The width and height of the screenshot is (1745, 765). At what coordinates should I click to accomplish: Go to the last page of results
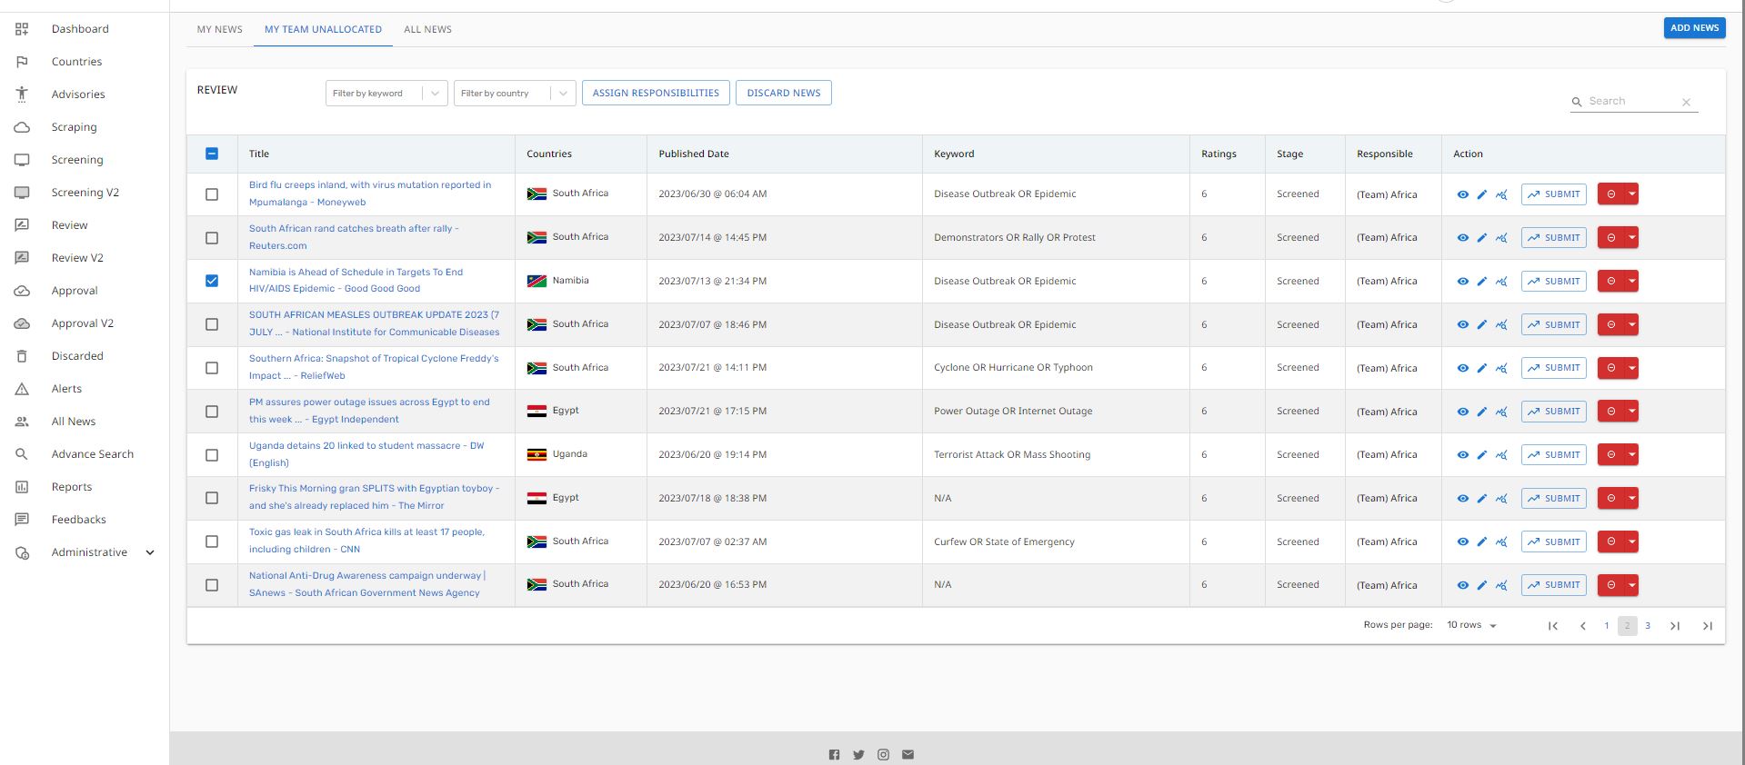[1707, 626]
